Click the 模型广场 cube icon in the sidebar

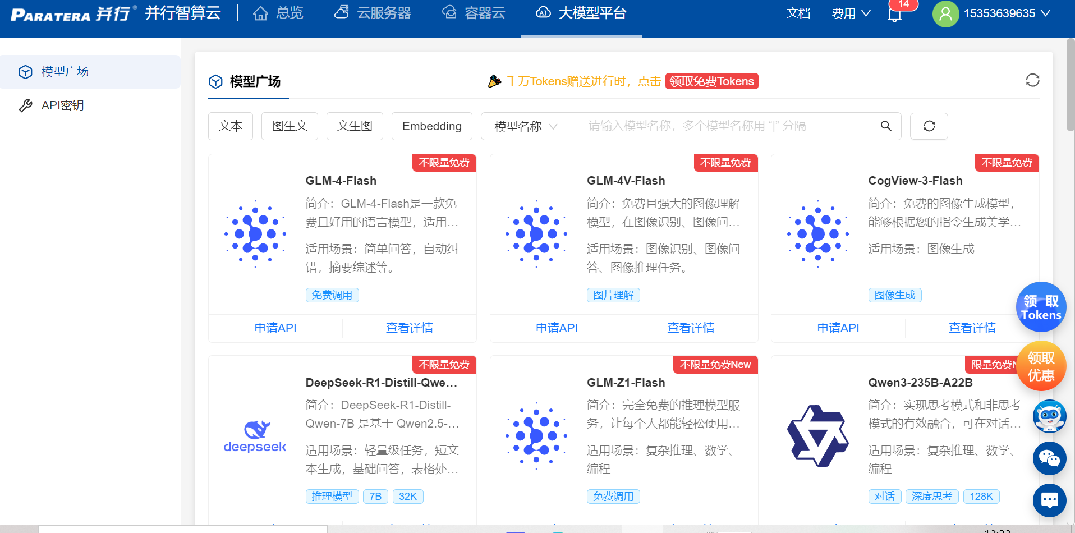(25, 72)
